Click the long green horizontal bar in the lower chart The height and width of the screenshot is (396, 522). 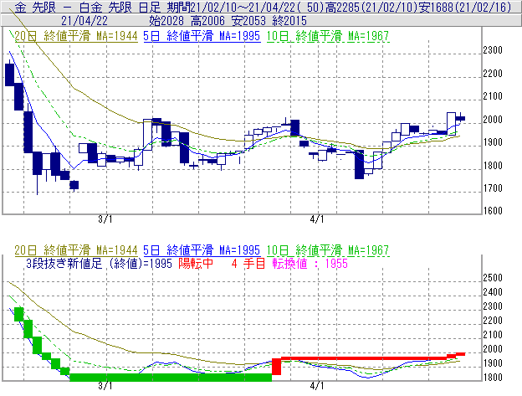[171, 378]
